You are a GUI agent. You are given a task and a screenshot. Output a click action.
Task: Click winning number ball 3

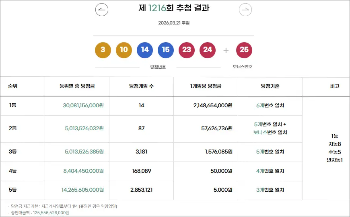103,50
